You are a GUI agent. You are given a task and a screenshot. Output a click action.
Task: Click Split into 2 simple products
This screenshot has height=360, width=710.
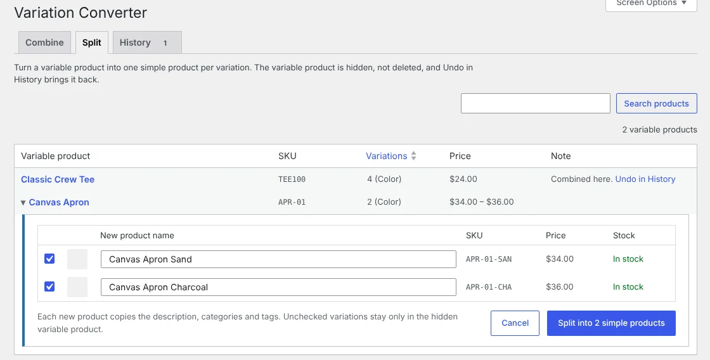611,323
